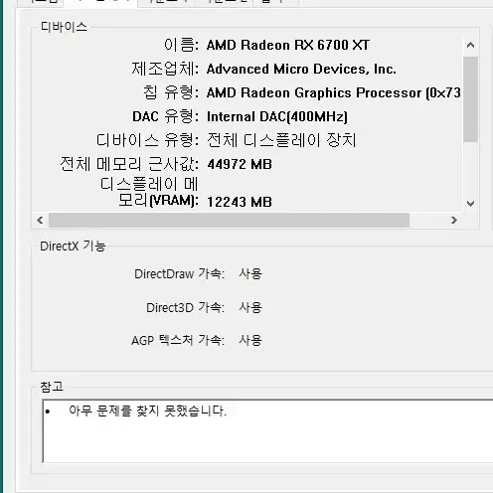Click the 전체 메모리 근사값 label

point(129,164)
